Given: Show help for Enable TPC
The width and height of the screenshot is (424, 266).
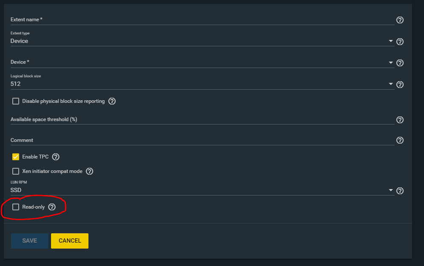Looking at the screenshot, I should 56,157.
